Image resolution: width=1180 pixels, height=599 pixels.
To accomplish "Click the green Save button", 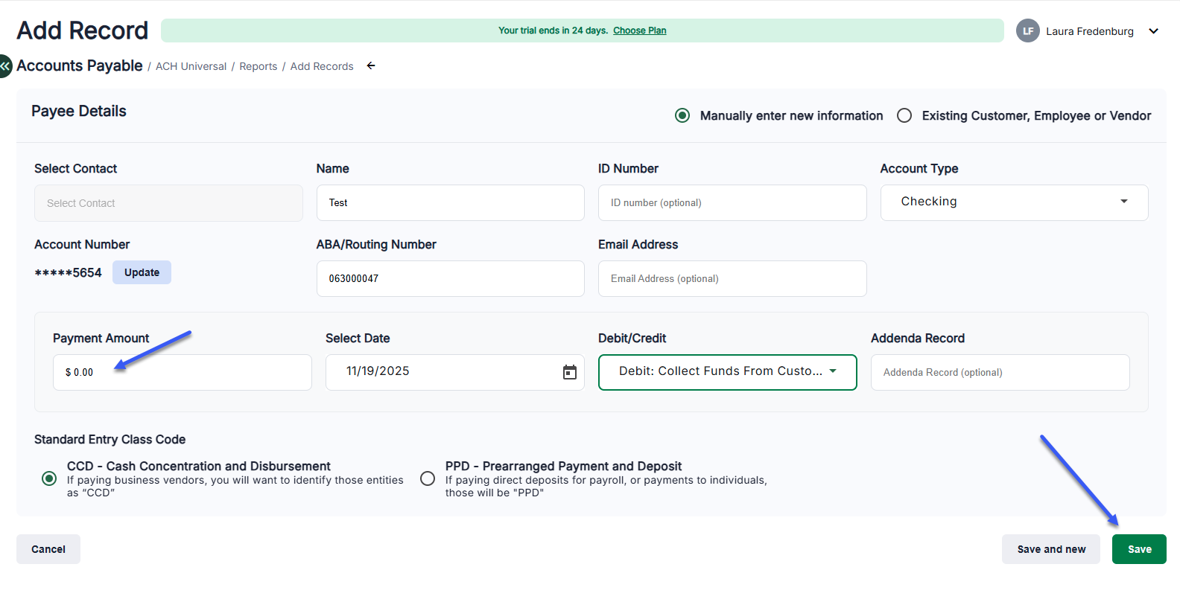I will point(1139,549).
